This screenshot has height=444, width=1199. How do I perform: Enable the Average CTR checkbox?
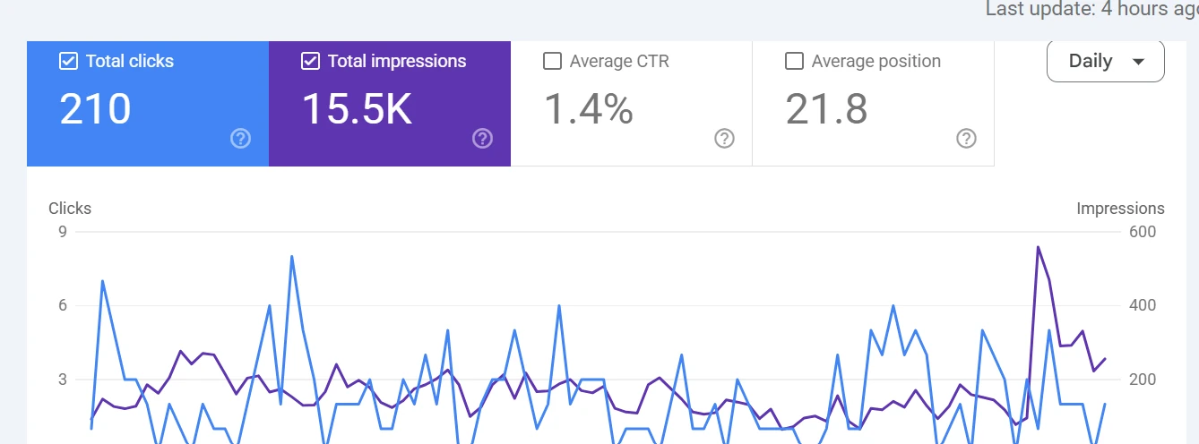pyautogui.click(x=553, y=61)
